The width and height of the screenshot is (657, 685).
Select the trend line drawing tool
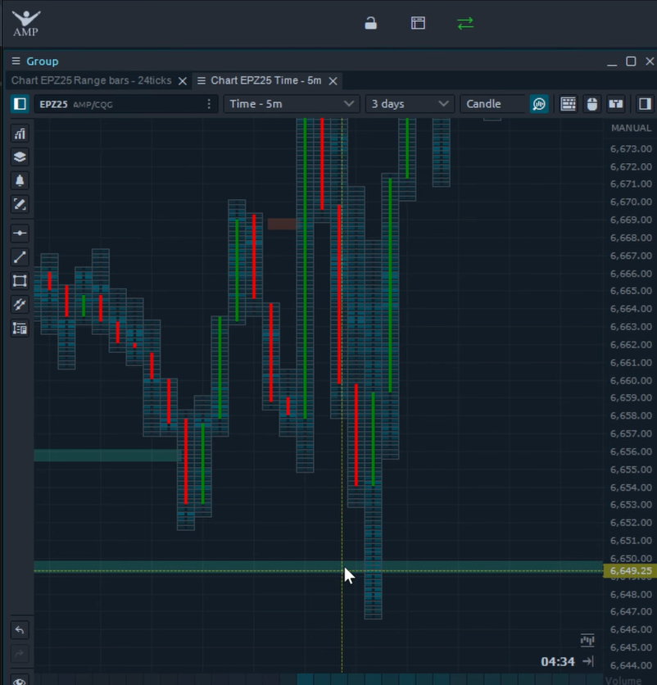[20, 257]
